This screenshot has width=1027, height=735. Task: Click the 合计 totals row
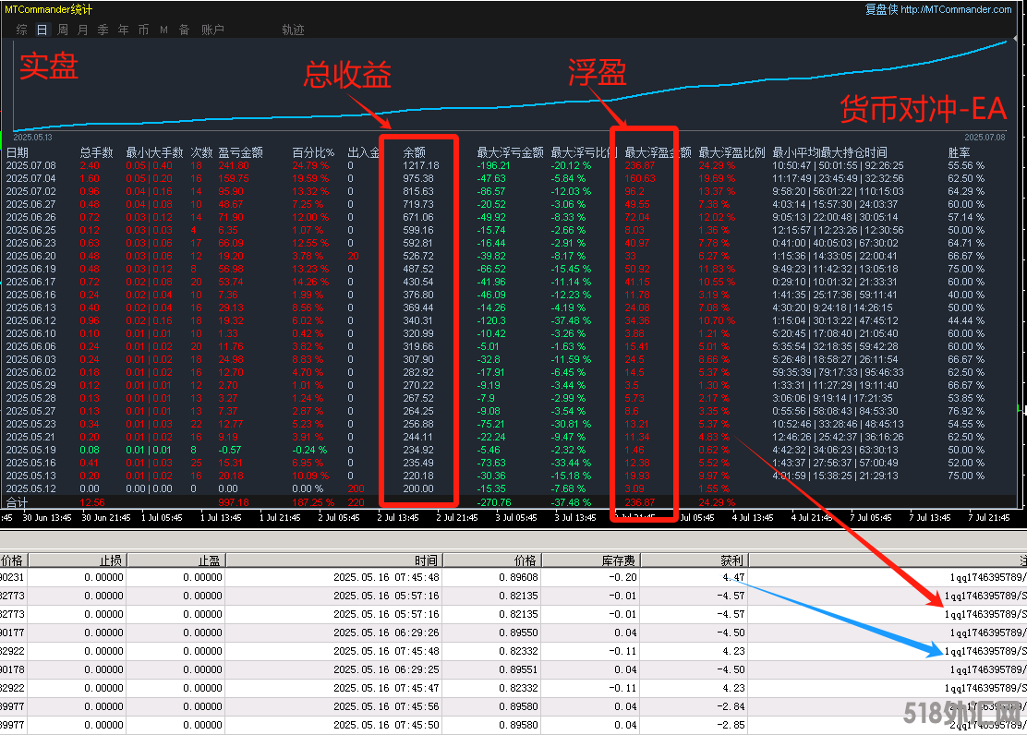coord(18,502)
